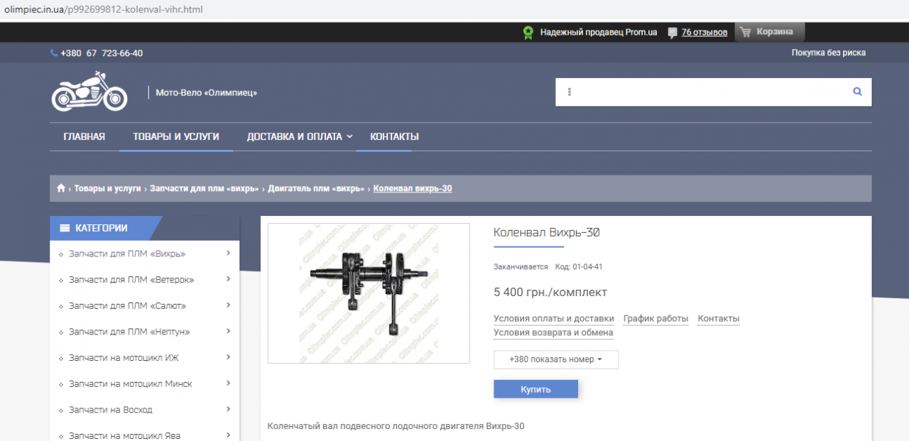Screen dimensions: 909x441
Task: Click the reviews speech bubble icon
Action: point(673,33)
